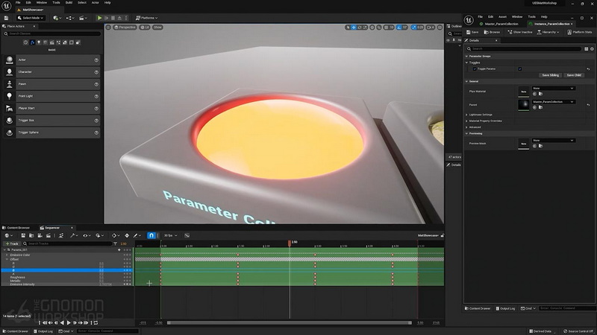Viewport: 597px width, 335px height.
Task: Switch to the Content Browser tab
Action: pos(16,228)
